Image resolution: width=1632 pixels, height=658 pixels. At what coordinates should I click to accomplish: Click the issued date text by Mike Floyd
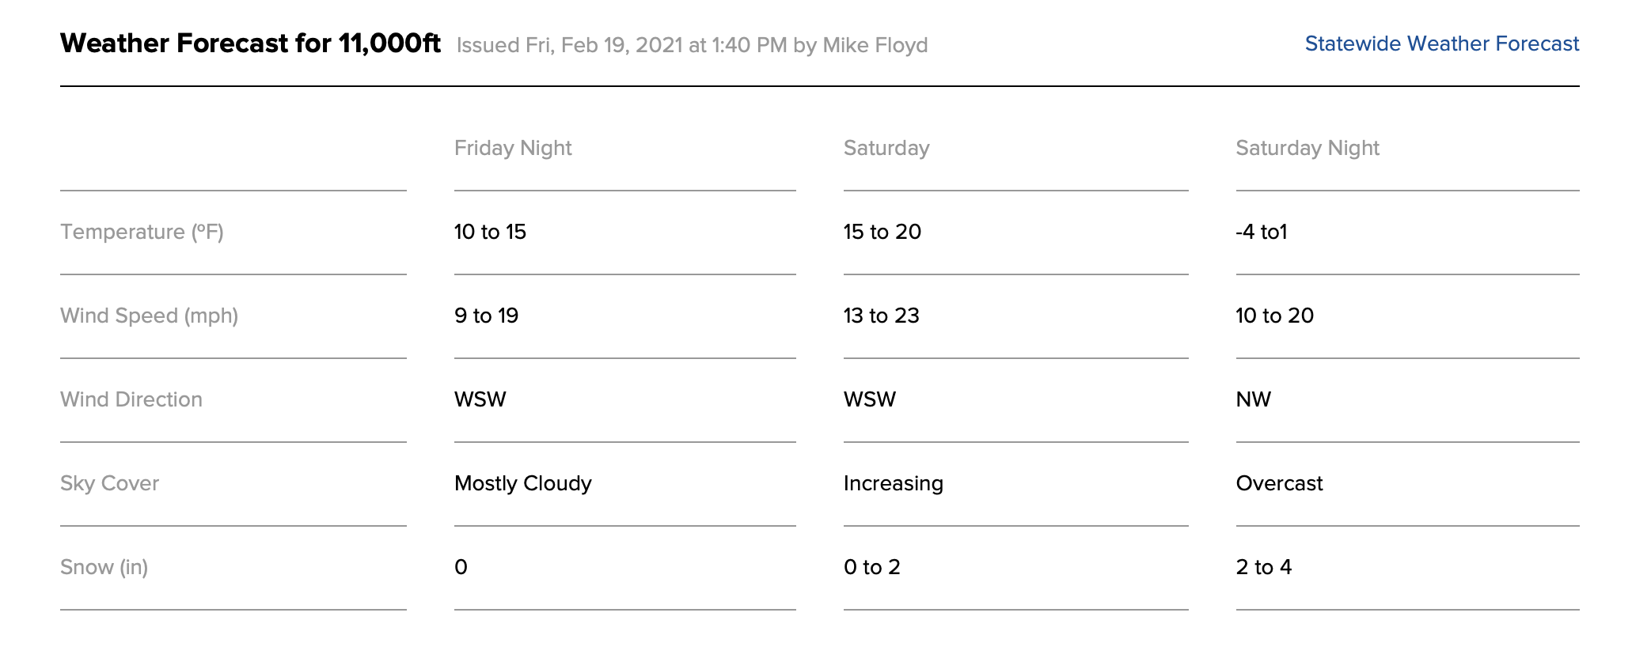click(x=692, y=45)
